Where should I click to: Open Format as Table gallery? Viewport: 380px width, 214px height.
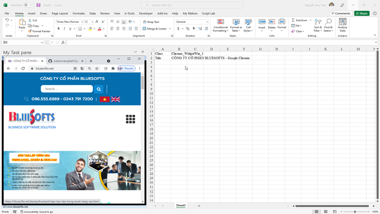coord(236,25)
